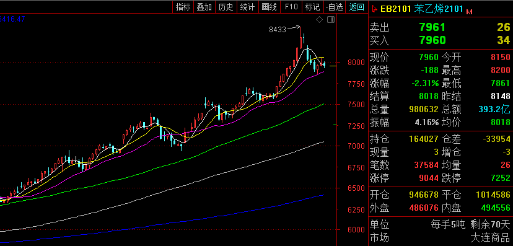Viewport: 513px width, 246px height.
Task: Open the 指标 indicators menu
Action: tap(183, 7)
